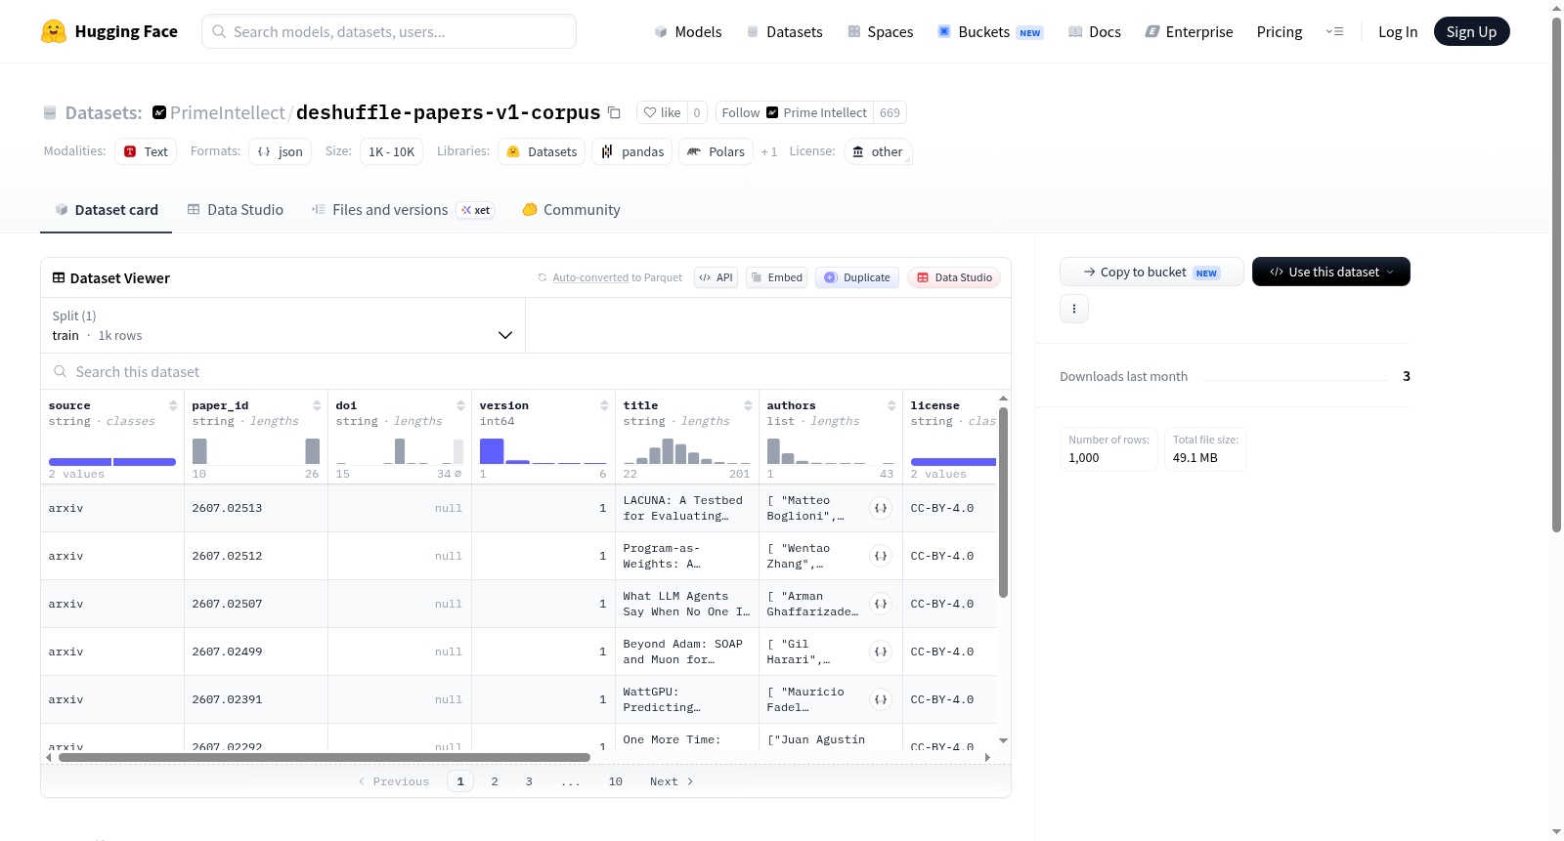
Task: Click the Sign Up button
Action: pyautogui.click(x=1472, y=31)
